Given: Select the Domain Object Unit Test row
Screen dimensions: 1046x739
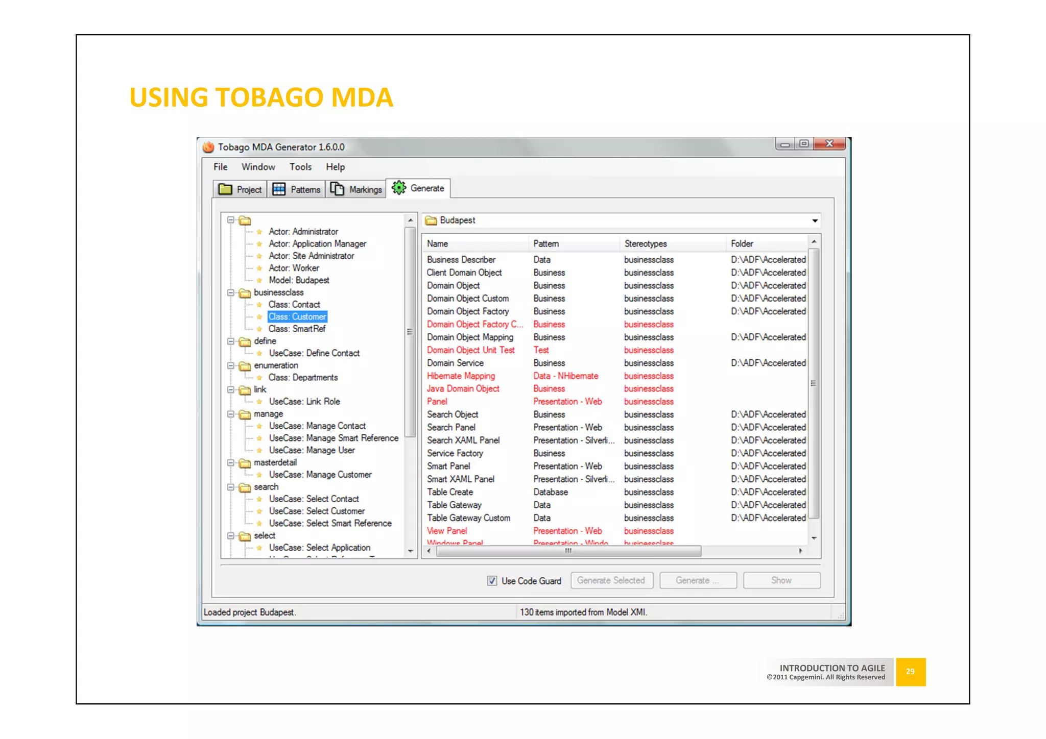Looking at the screenshot, I should (615, 350).
